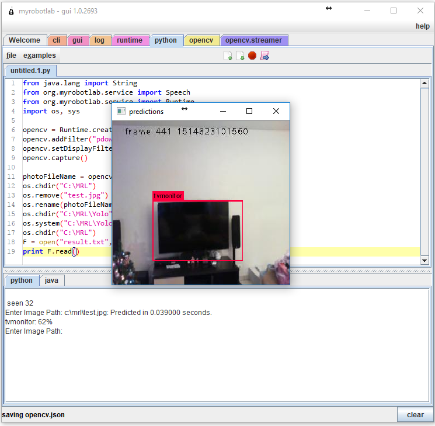Viewport: 435px width, 426px height.
Task: Maximize the myrobotlab window
Action: point(394,11)
